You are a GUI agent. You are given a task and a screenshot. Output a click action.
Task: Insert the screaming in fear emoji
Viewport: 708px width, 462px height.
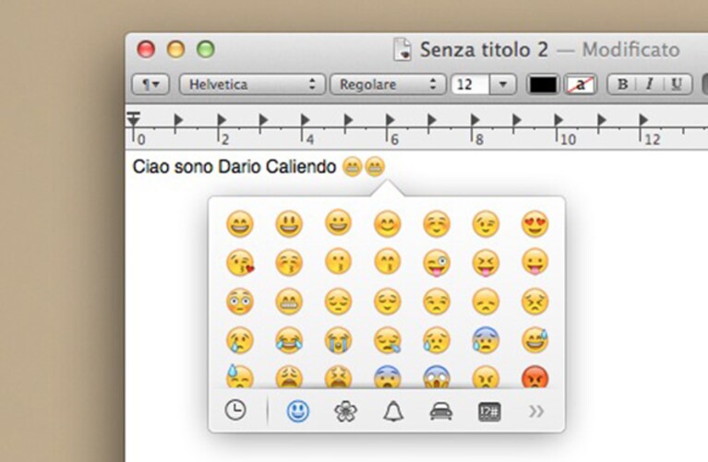coord(437,377)
